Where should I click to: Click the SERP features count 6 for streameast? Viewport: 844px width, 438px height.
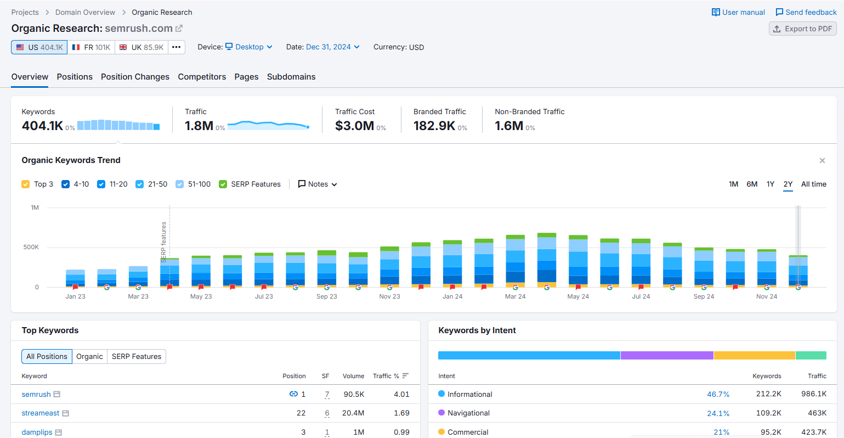[x=327, y=413]
